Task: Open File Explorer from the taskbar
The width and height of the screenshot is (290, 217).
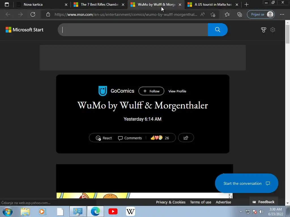Action: tap(25, 211)
